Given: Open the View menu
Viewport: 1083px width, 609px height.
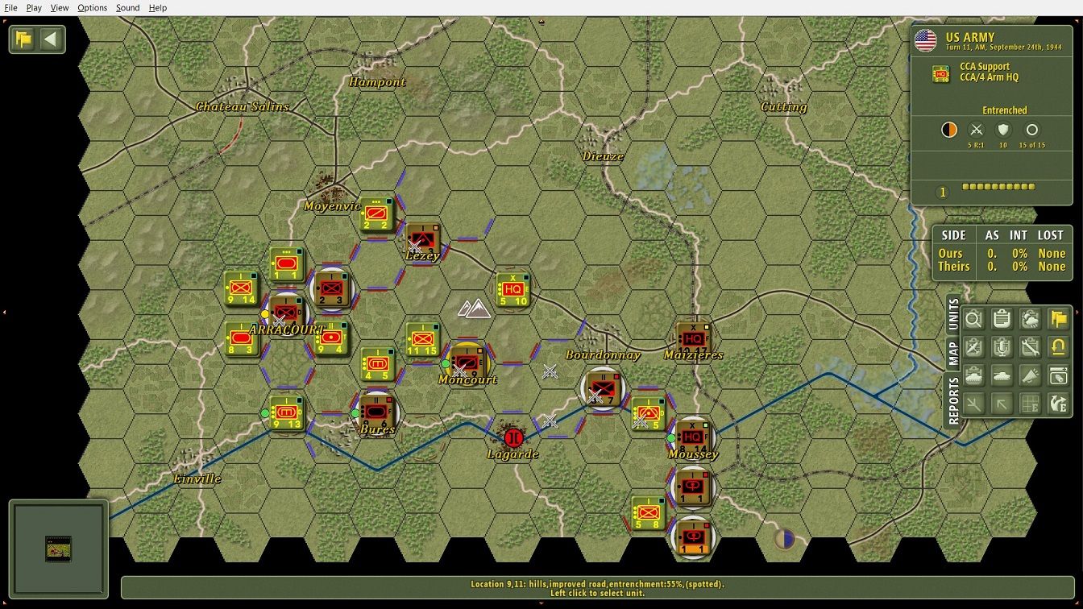Looking at the screenshot, I should tap(60, 7).
